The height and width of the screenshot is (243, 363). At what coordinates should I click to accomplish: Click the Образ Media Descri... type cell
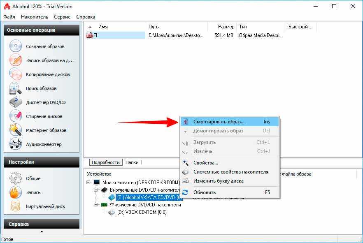261,35
